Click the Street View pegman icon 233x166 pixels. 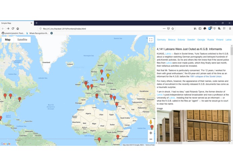151,122
